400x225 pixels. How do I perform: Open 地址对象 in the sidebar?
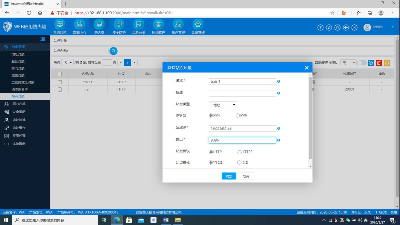(18, 54)
